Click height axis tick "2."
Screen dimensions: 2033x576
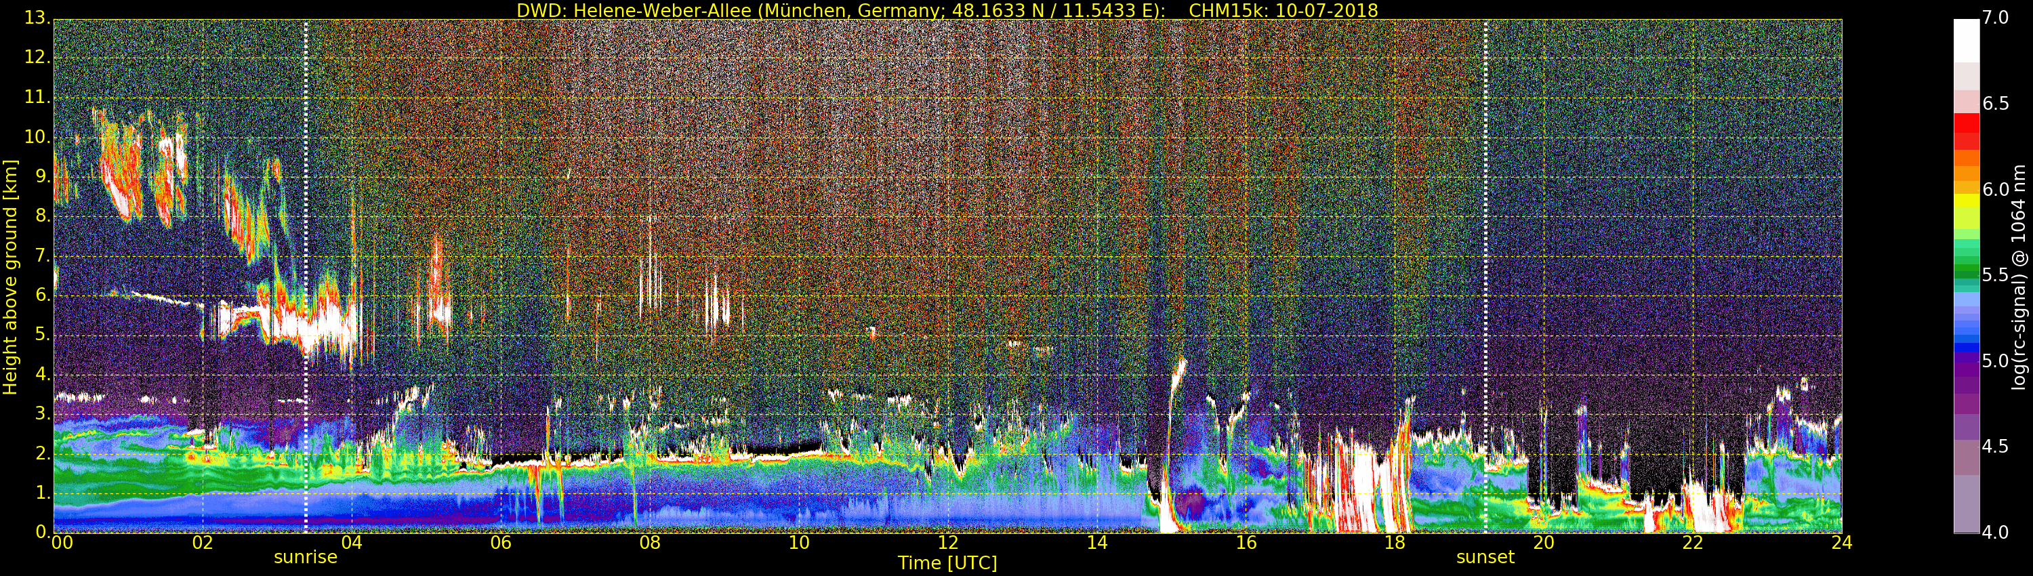[42, 453]
